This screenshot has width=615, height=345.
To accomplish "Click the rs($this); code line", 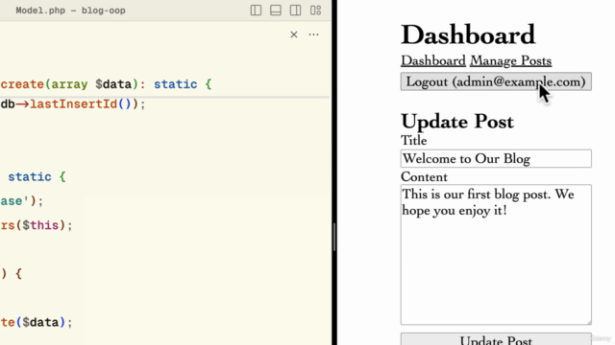I will [37, 226].
